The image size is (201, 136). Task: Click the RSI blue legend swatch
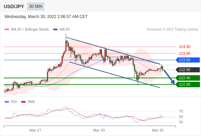(x=7, y=102)
